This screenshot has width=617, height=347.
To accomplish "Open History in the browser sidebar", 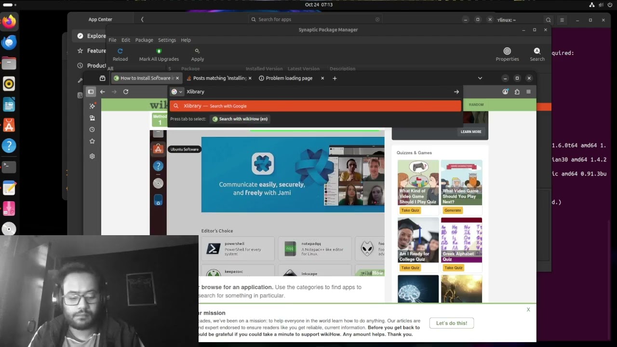I will 92,130.
